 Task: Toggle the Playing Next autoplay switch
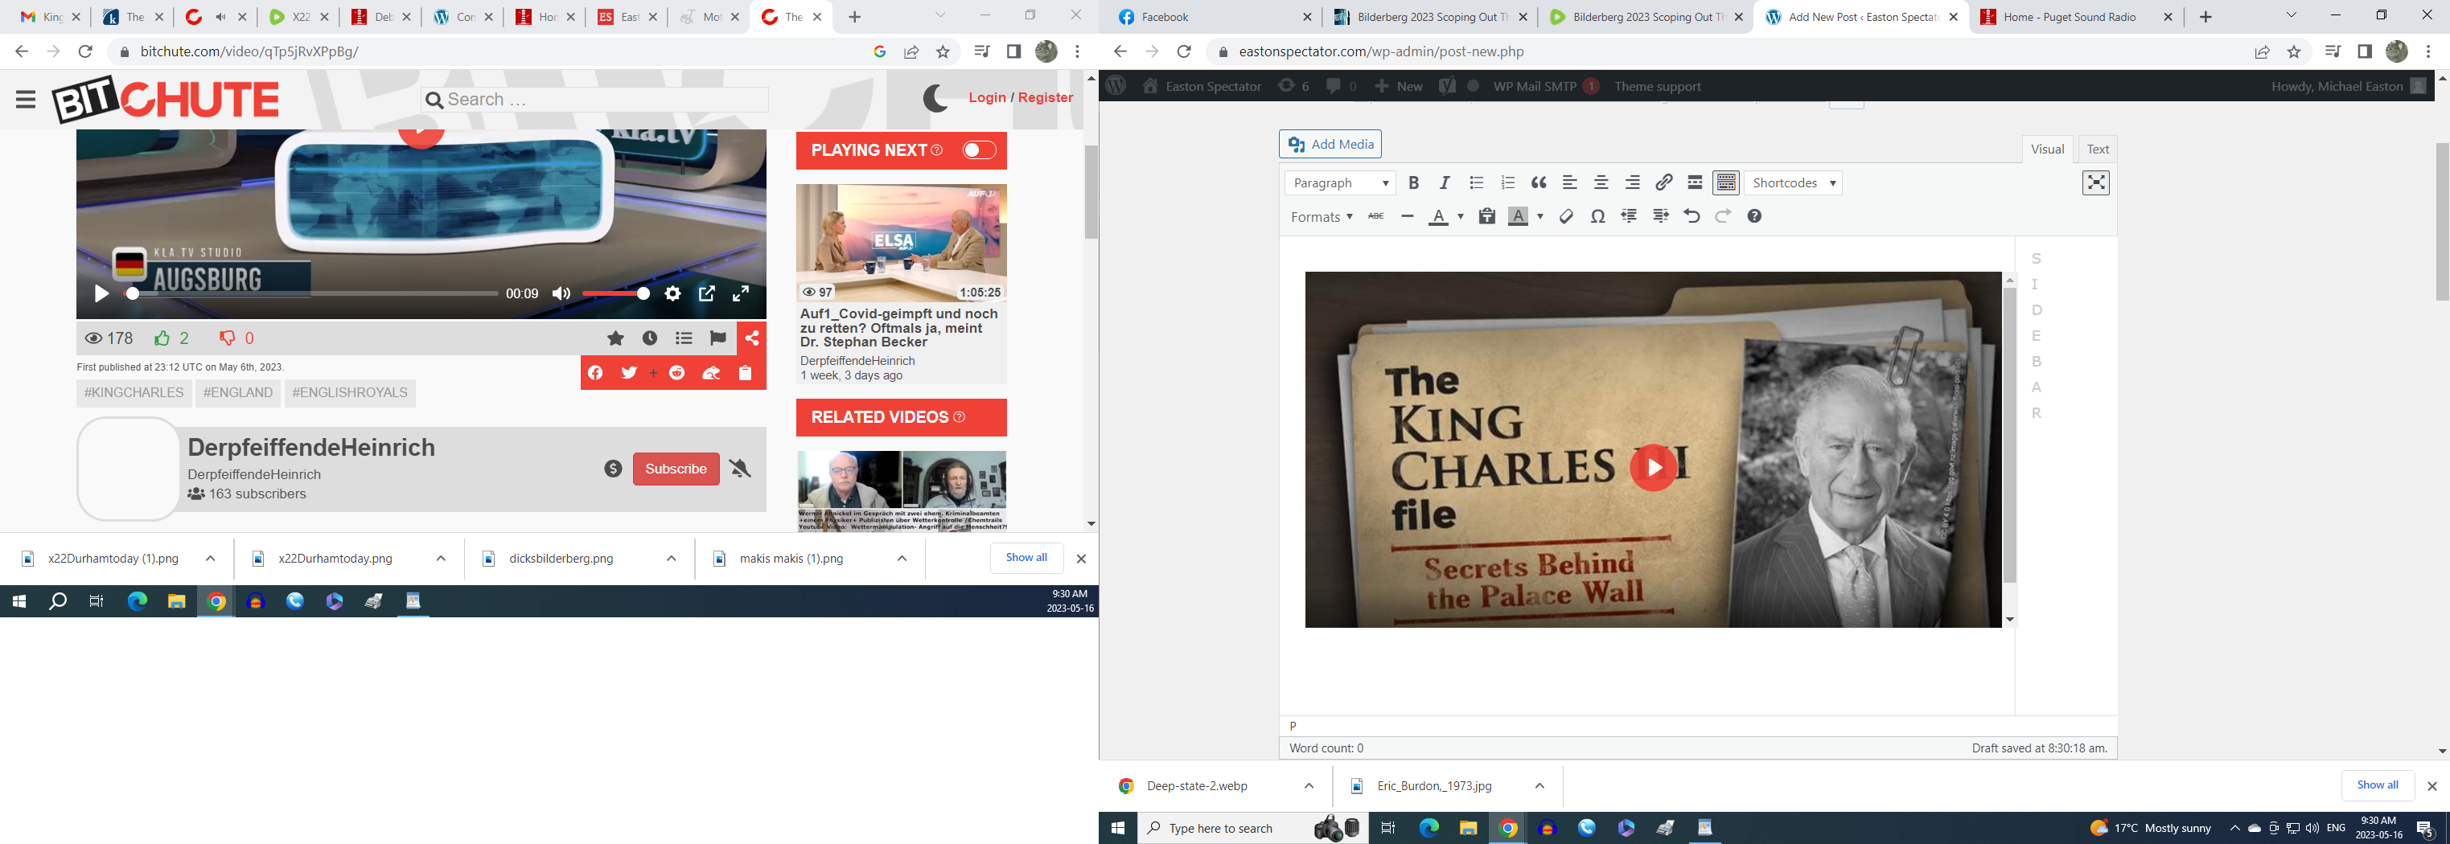pos(979,150)
